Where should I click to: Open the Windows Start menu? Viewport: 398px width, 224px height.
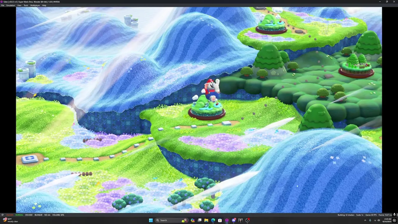[x=151, y=220]
